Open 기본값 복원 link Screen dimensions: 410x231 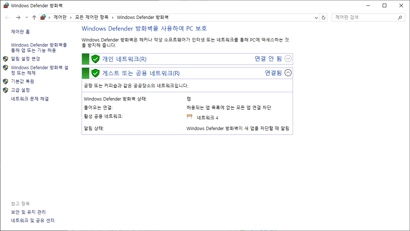tap(23, 81)
